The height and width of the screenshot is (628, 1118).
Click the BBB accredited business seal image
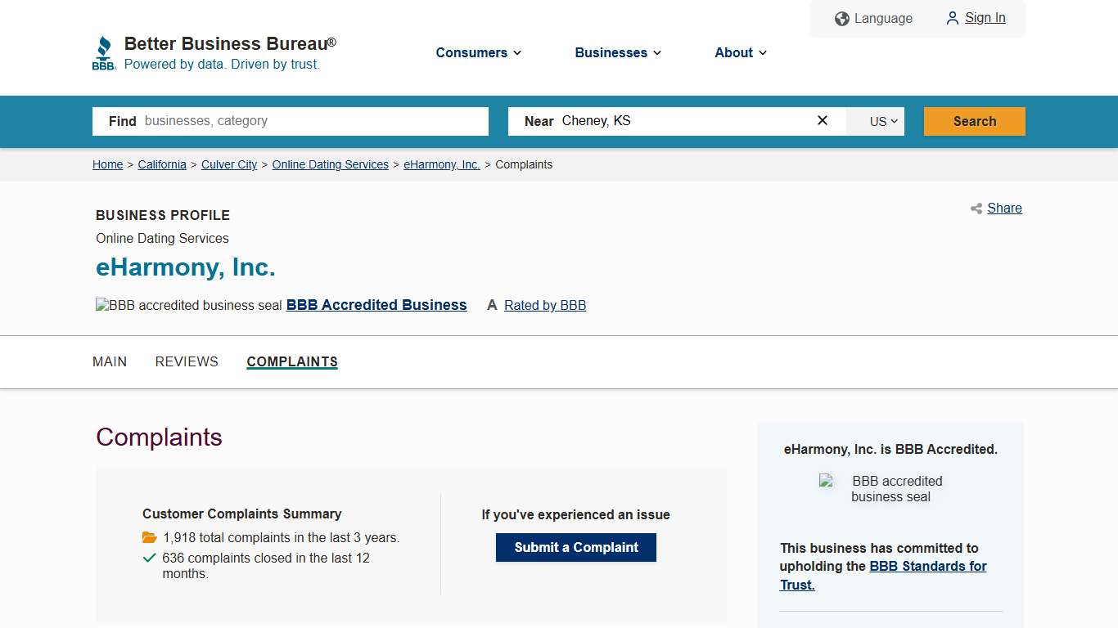point(827,482)
